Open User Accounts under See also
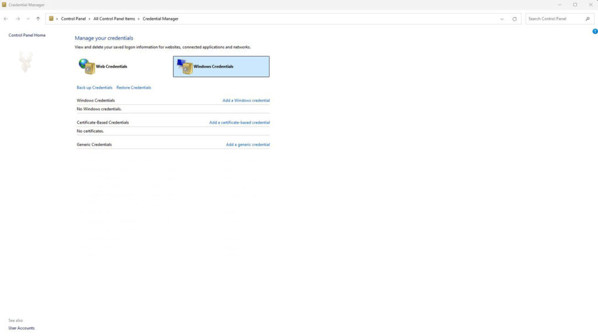The image size is (598, 336). point(22,328)
